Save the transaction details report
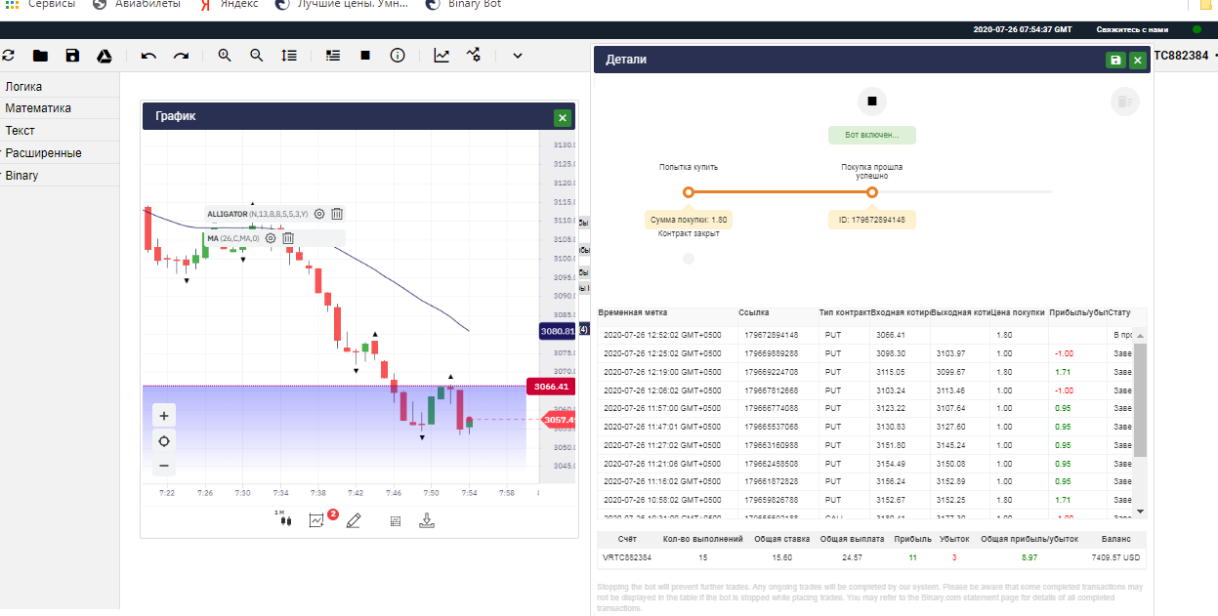 (1115, 60)
